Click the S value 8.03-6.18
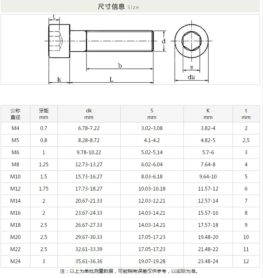 point(152,177)
